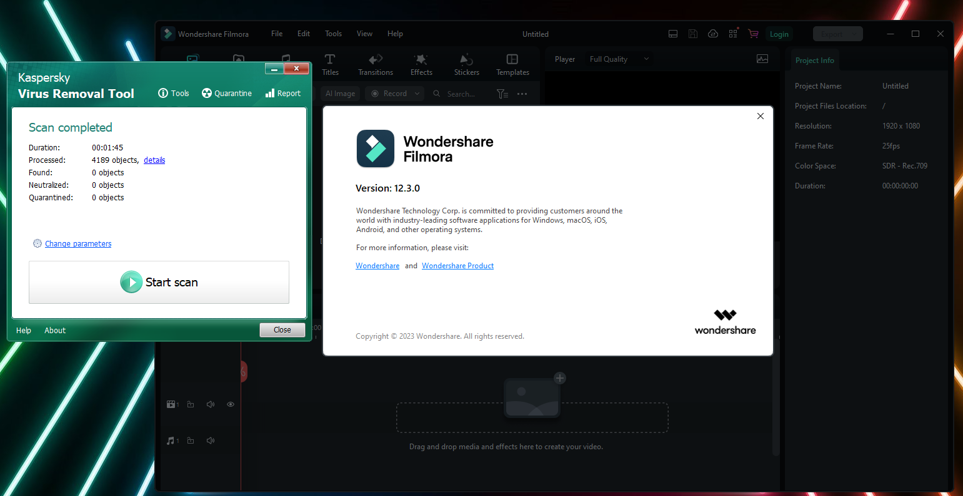This screenshot has width=963, height=496.
Task: Click the video track 1 clapperboard icon
Action: tap(172, 404)
